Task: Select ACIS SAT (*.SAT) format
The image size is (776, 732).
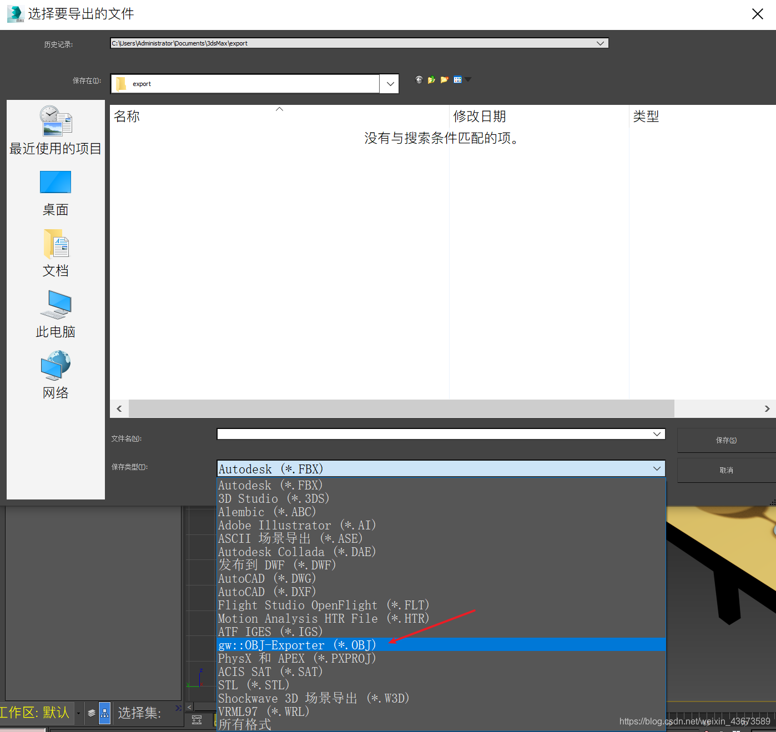Action: tap(441, 672)
